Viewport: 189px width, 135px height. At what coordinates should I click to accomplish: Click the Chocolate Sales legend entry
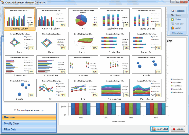click(x=178, y=79)
